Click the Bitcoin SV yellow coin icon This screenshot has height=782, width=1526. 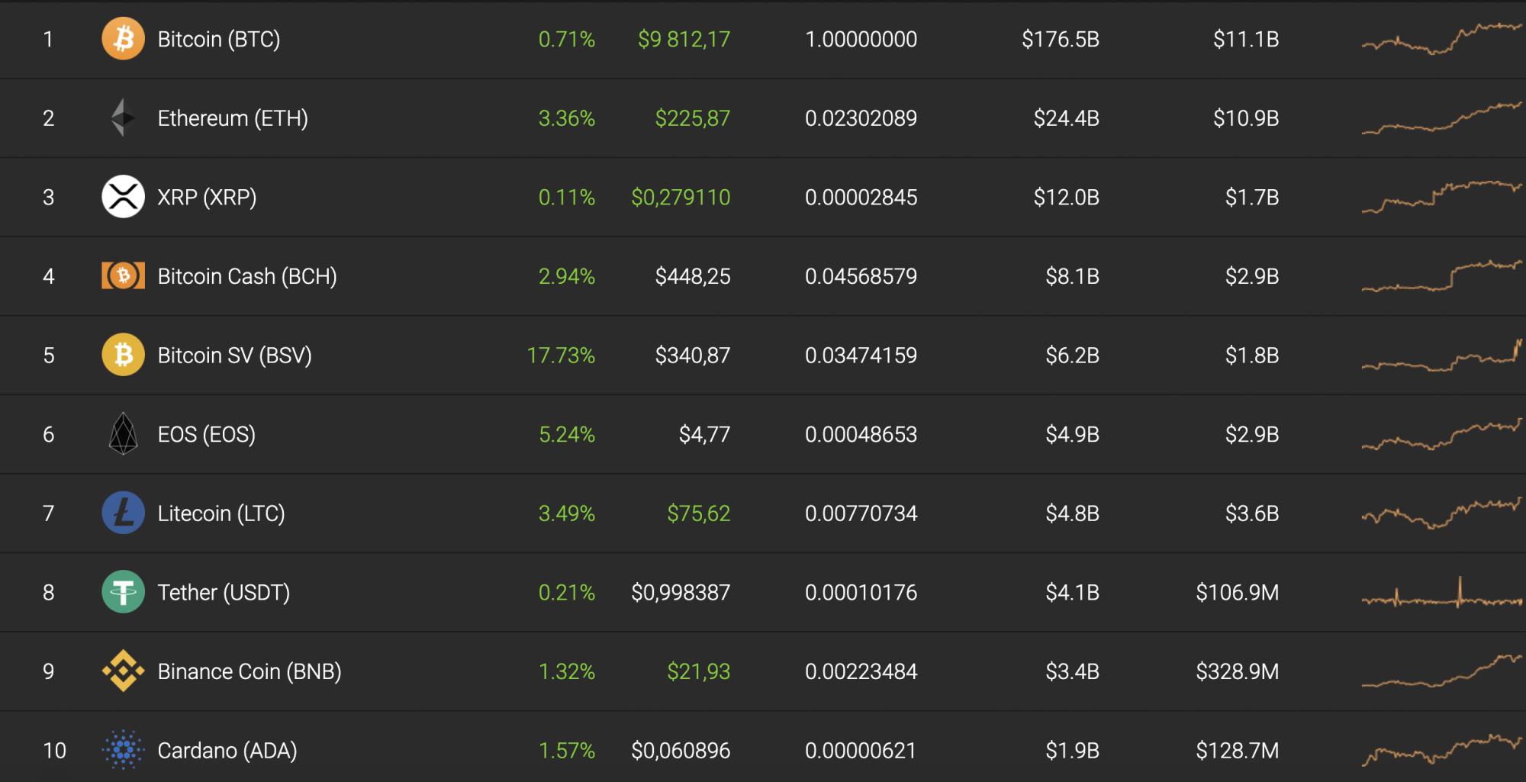(x=123, y=355)
